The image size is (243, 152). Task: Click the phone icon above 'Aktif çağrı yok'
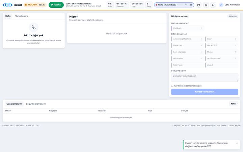33,27
